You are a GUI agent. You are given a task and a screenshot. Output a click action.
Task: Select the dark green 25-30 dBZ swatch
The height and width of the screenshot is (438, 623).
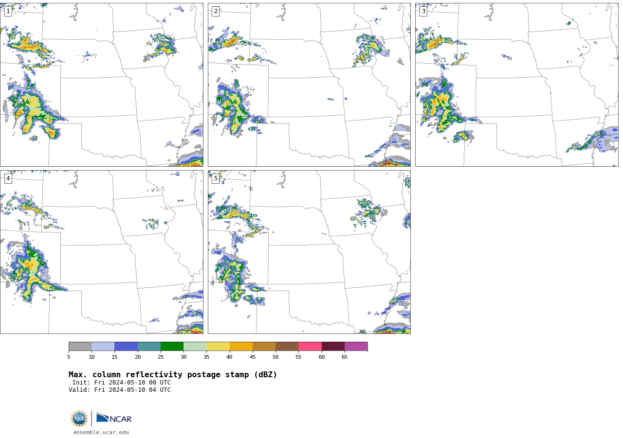coord(172,347)
